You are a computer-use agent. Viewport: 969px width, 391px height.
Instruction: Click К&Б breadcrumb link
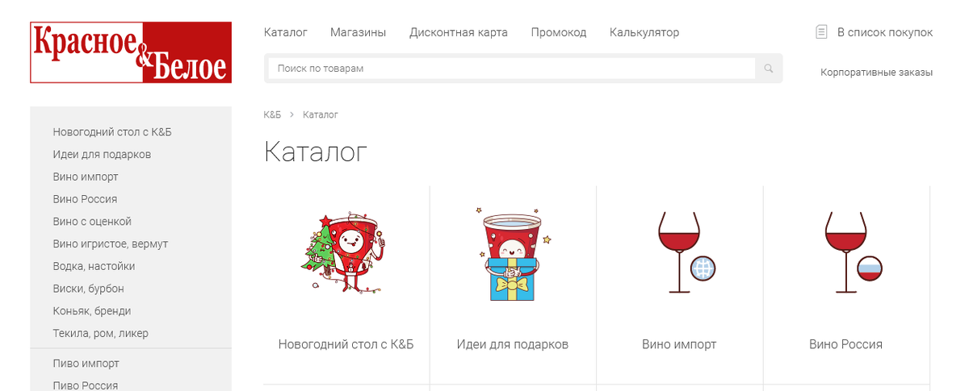[x=272, y=115]
